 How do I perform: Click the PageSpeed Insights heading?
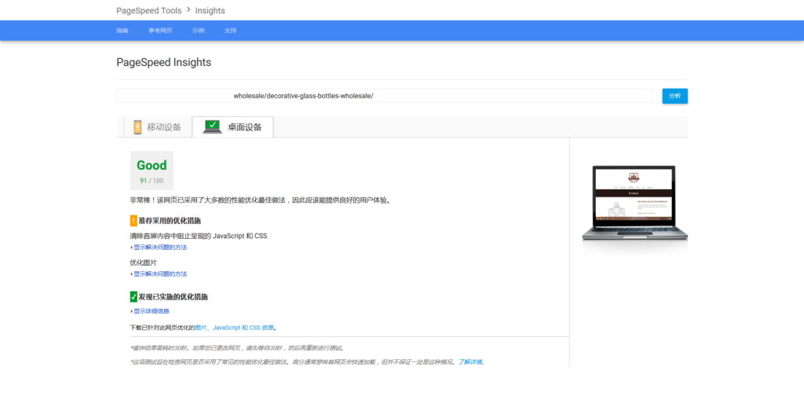[163, 63]
